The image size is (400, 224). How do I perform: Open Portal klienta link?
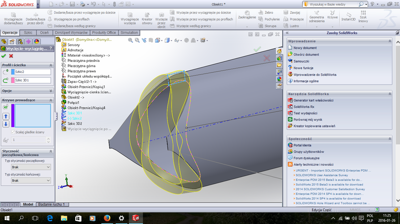coord(302,145)
